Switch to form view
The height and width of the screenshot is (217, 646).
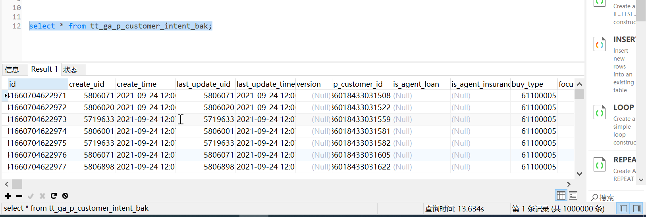573,195
